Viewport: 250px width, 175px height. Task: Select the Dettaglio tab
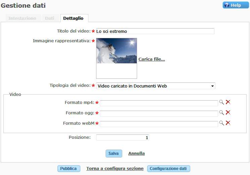pos(74,18)
